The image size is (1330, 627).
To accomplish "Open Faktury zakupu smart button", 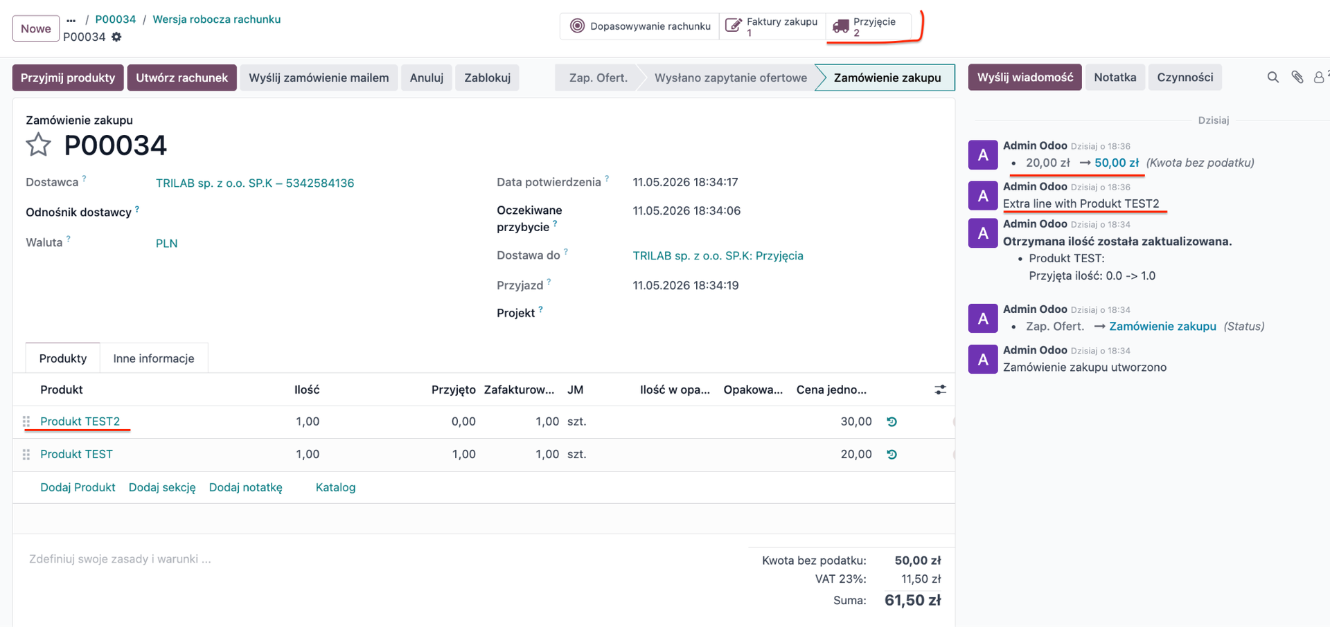I will pyautogui.click(x=772, y=26).
